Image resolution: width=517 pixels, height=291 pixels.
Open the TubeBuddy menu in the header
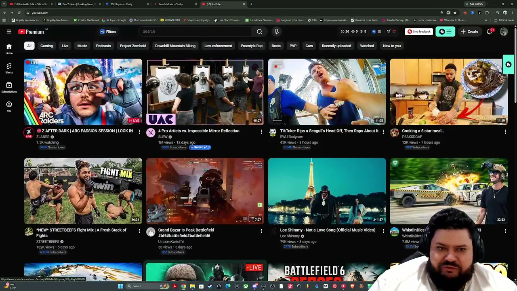(x=445, y=32)
